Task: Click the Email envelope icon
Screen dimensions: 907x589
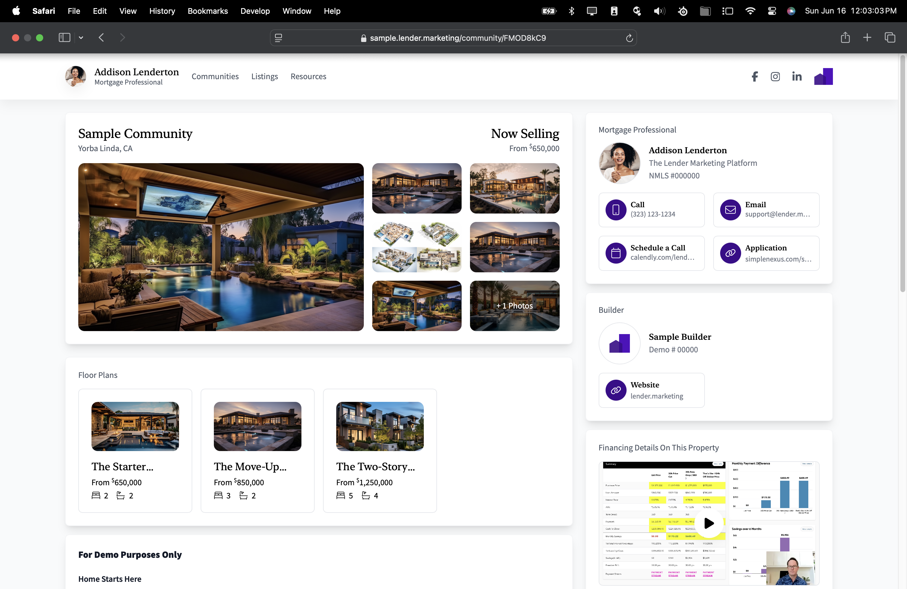Action: click(730, 210)
